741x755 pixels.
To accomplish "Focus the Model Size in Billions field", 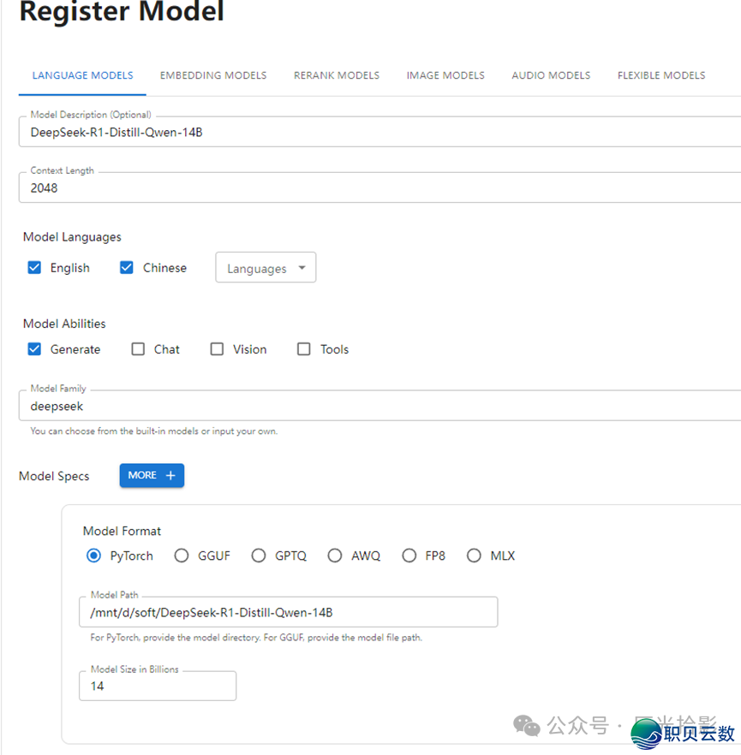I will click(x=158, y=686).
